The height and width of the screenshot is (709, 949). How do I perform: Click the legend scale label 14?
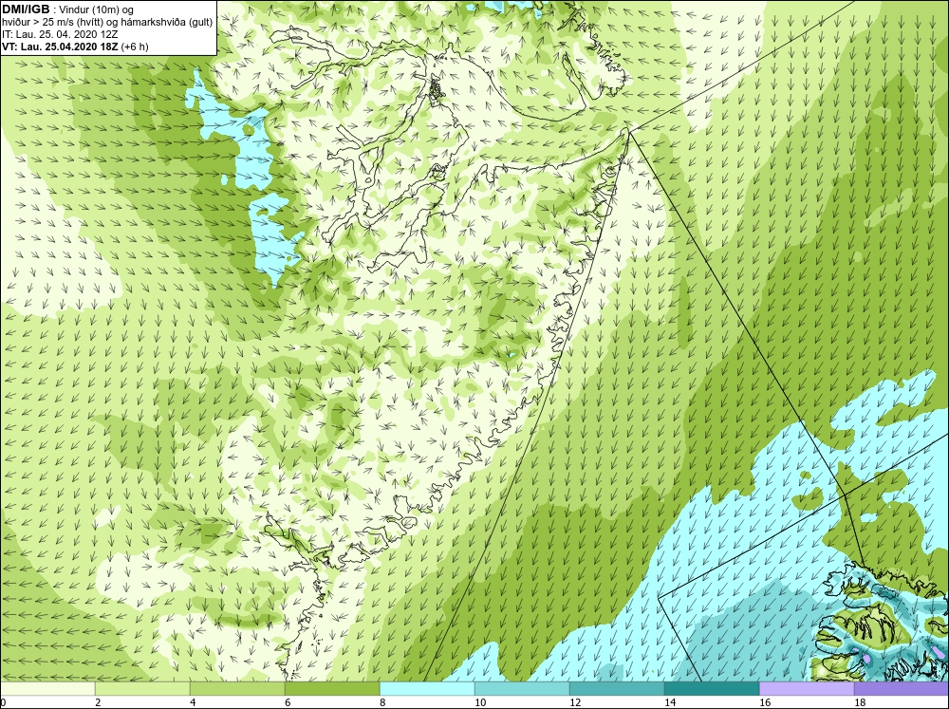(x=670, y=702)
